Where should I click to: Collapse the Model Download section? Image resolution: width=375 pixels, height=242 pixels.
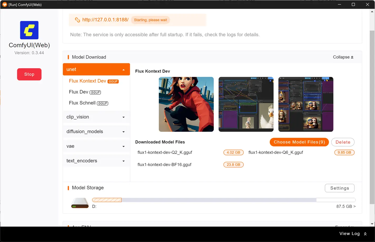coord(343,57)
